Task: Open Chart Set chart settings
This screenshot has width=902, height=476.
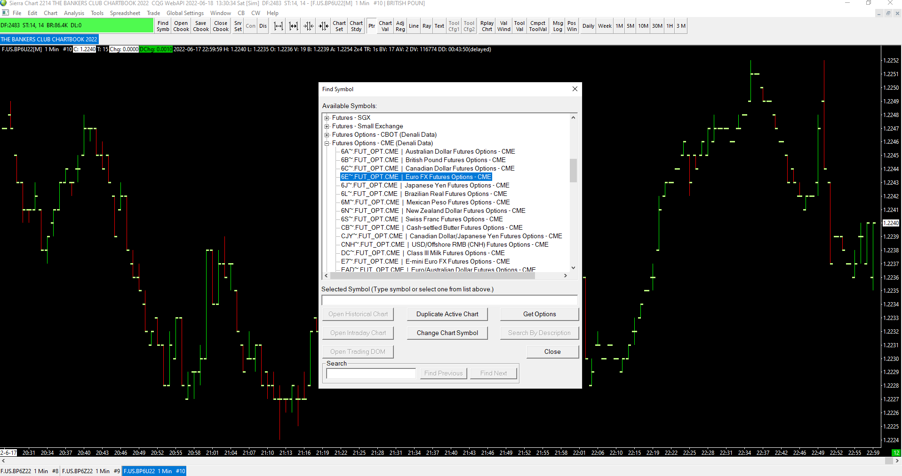Action: 339,26
